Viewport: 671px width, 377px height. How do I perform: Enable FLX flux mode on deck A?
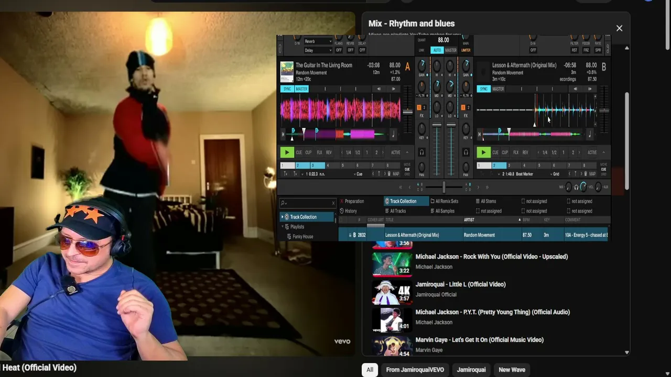319,152
